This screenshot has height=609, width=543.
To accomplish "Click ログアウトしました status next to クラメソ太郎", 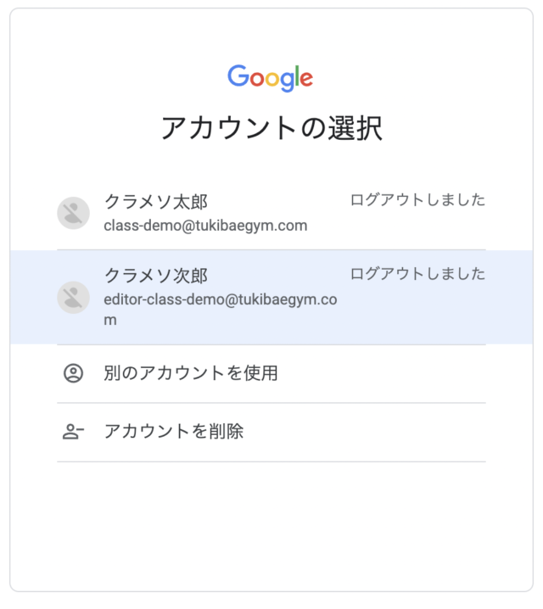I will point(418,200).
